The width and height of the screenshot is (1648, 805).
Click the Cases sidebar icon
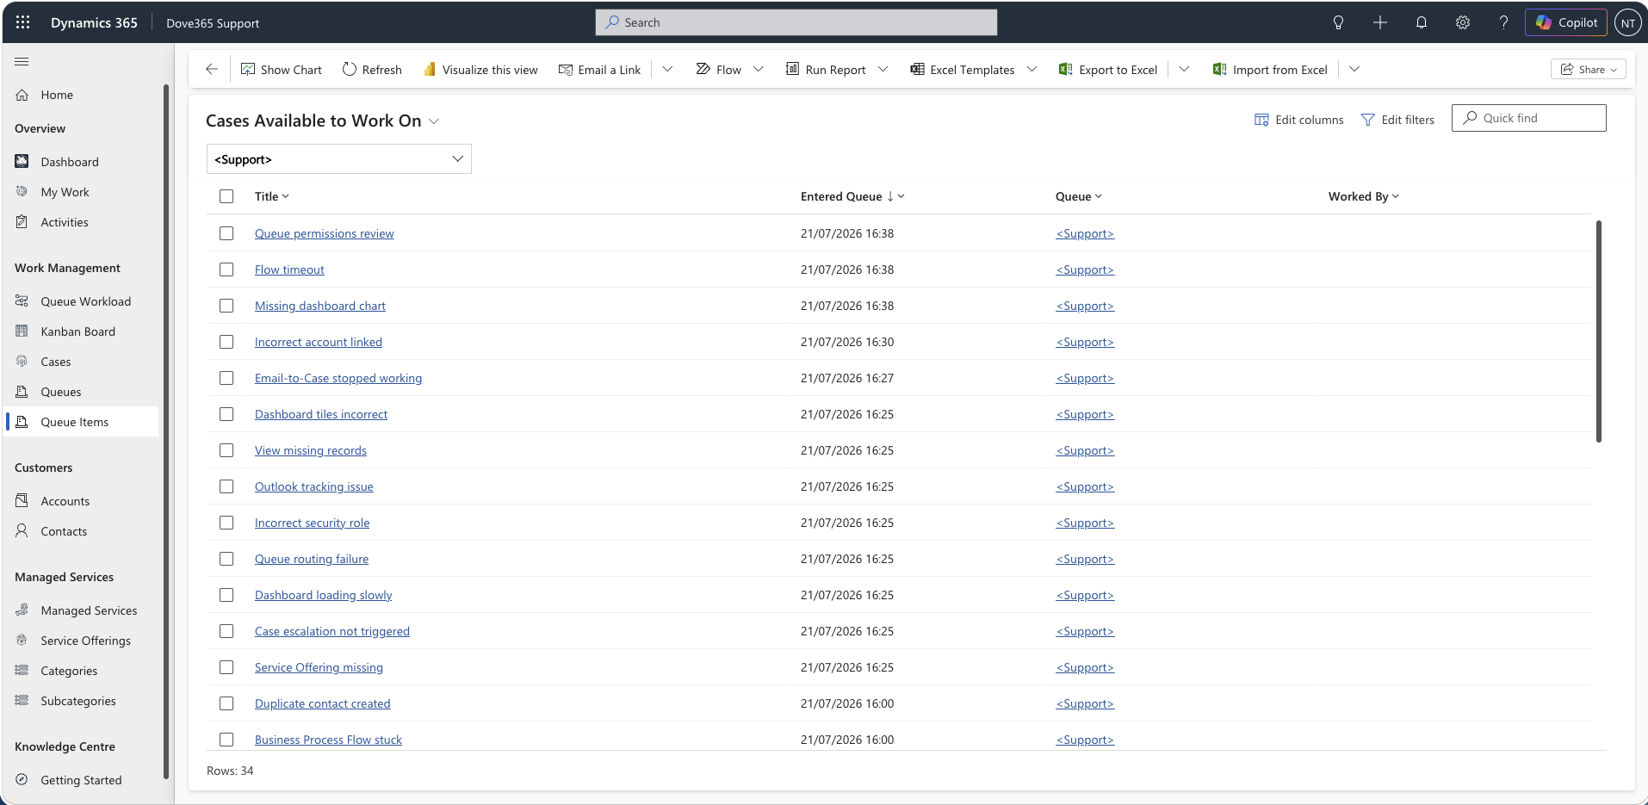(22, 362)
